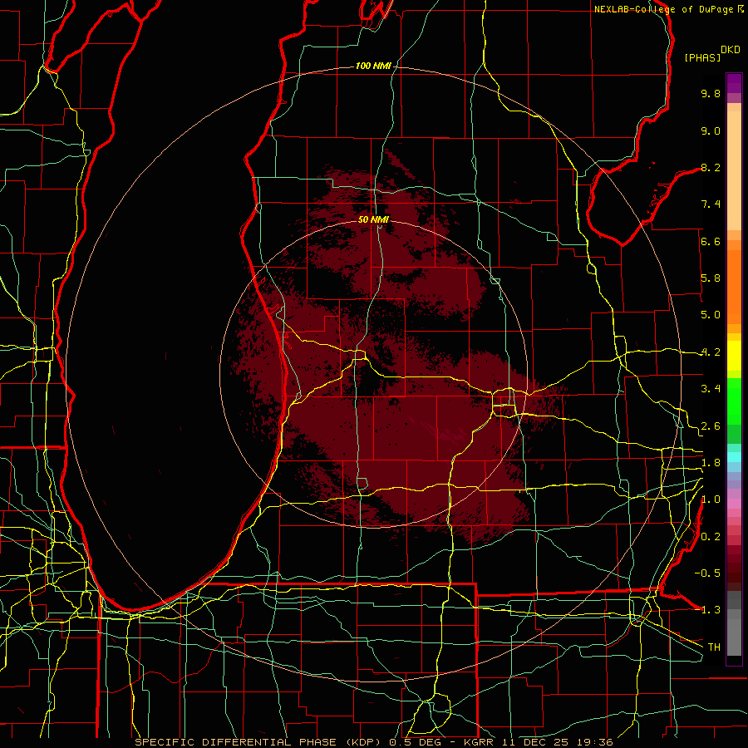Click the [PHAS] units label

702,57
